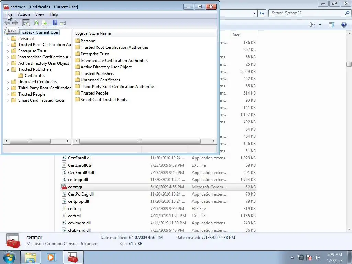Viewport: 352px width, 264px height.
Task: Click right scroll arrow of store list
Action: click(x=213, y=141)
